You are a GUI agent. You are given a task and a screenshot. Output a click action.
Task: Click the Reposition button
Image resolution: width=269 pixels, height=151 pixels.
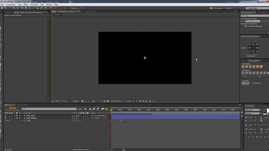coord(251,56)
